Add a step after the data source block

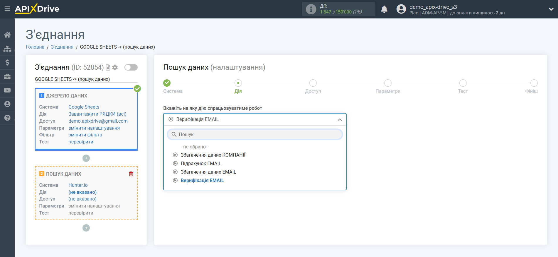[x=86, y=158]
